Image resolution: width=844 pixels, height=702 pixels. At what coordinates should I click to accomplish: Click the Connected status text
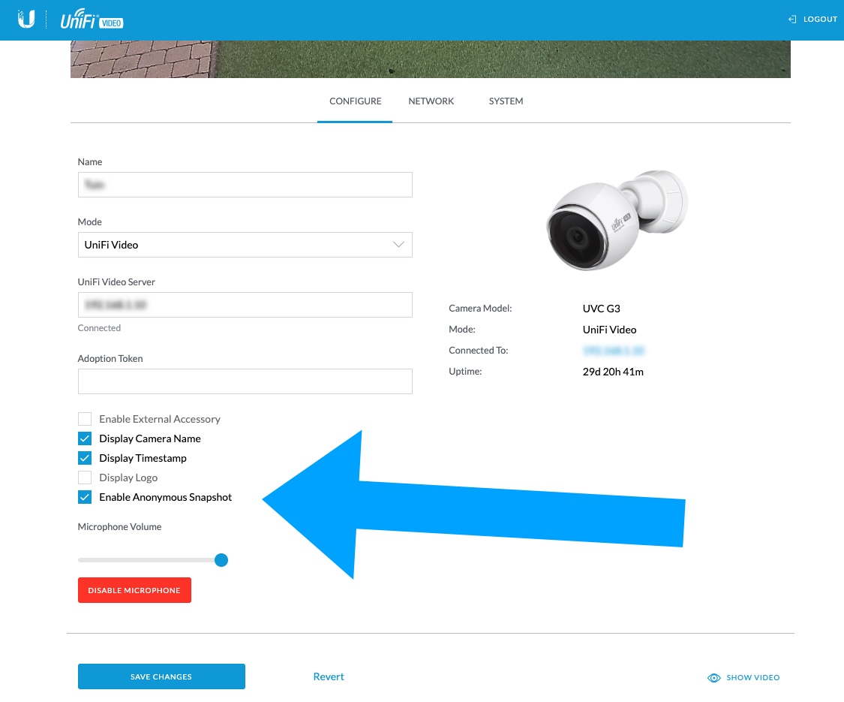[x=99, y=328]
